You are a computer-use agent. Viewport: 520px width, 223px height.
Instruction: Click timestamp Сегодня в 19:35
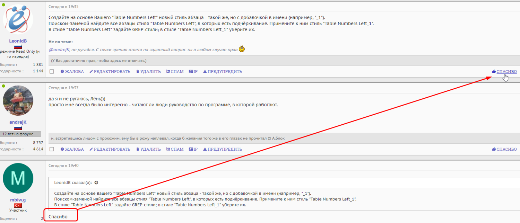[x=63, y=7]
